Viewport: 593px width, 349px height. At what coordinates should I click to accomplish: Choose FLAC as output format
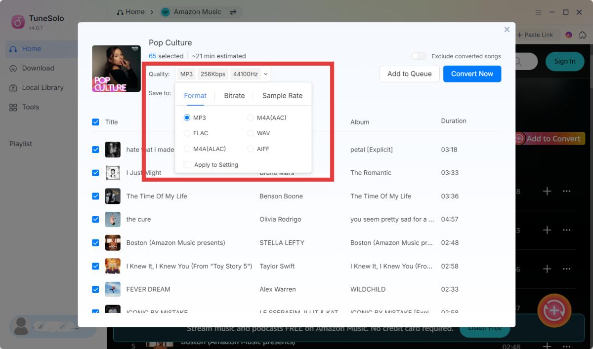pos(187,133)
